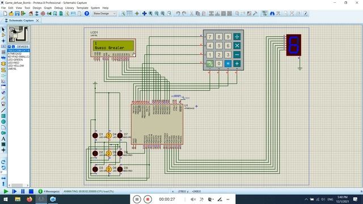This screenshot has height=204, width=363.
Task: Select the 2D Markers plus tool
Action: [3, 150]
